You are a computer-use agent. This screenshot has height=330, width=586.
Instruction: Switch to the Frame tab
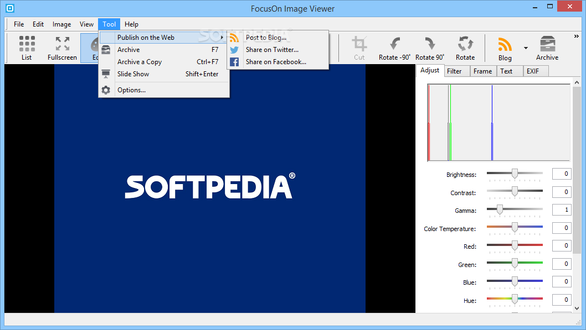(483, 71)
